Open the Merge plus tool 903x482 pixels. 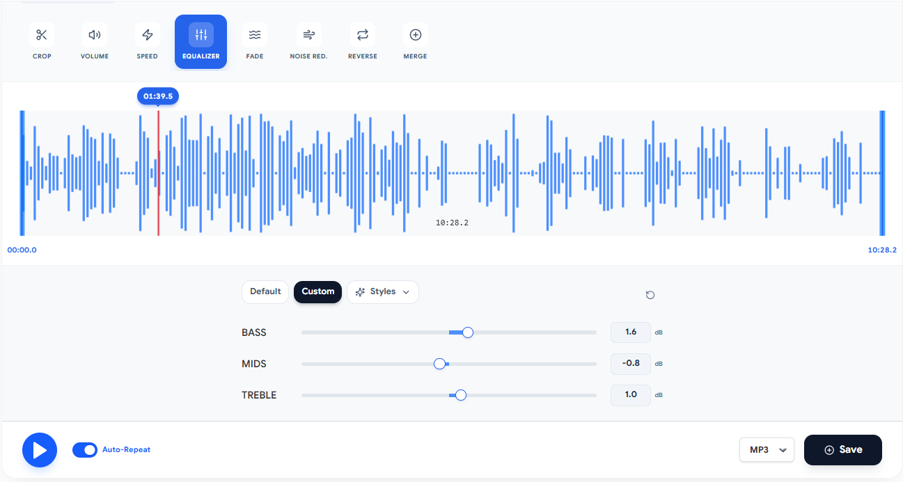[416, 42]
